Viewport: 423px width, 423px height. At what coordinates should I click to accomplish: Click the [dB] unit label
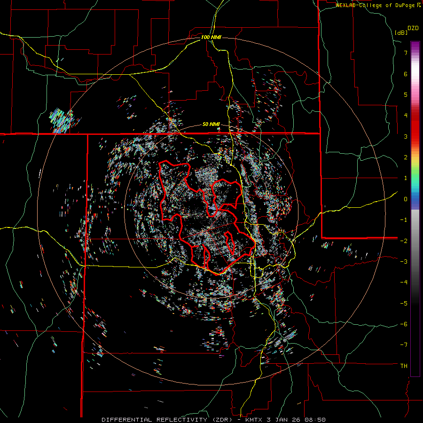click(x=401, y=33)
